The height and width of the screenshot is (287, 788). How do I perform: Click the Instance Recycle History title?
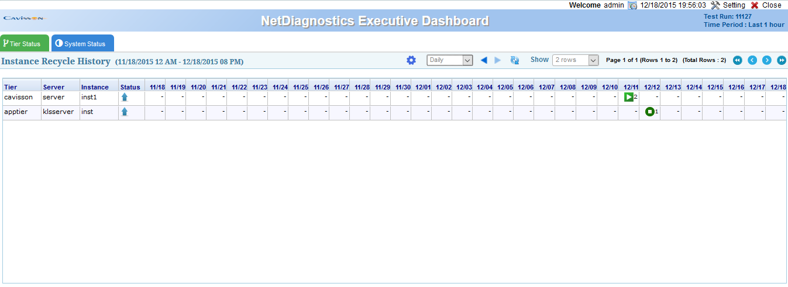pos(56,61)
